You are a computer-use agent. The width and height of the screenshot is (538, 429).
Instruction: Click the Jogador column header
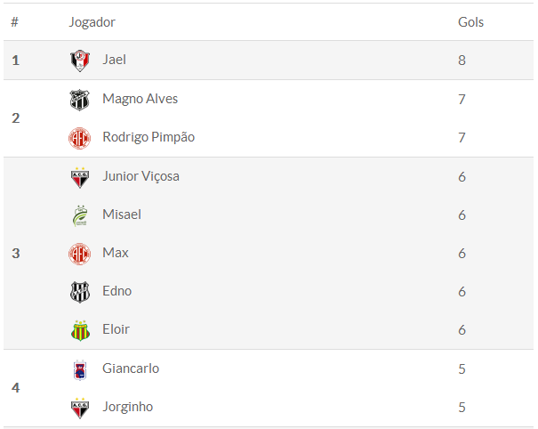click(92, 22)
